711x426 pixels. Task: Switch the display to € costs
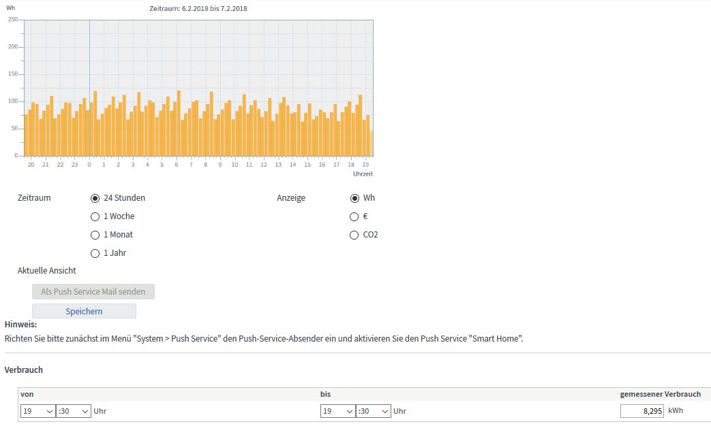tap(354, 216)
